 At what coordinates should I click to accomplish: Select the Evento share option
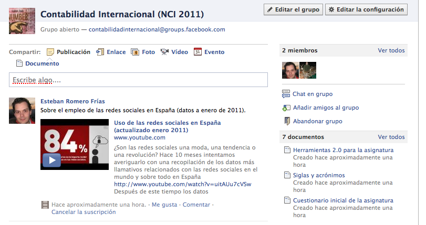click(x=214, y=52)
